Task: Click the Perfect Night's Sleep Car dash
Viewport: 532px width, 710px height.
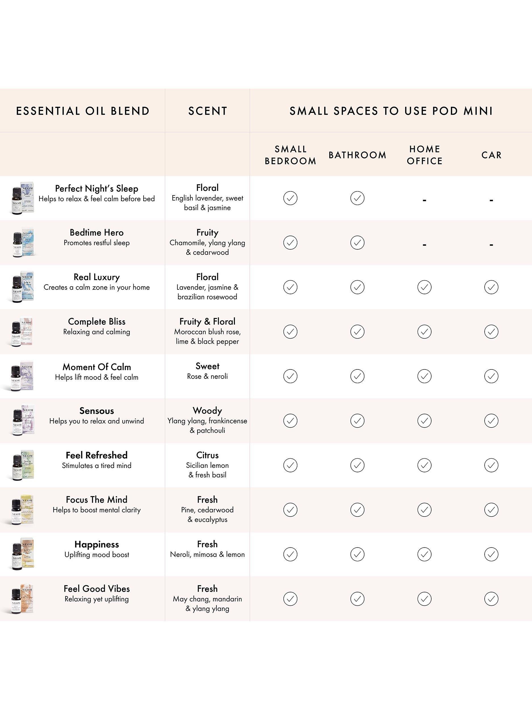Action: 491,201
